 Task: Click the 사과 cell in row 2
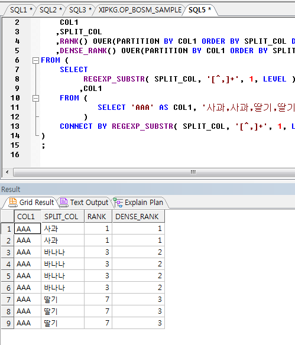63,240
